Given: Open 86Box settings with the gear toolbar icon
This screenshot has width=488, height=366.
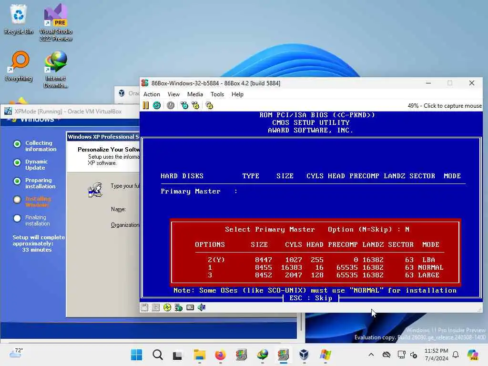Looking at the screenshot, I should [x=210, y=105].
